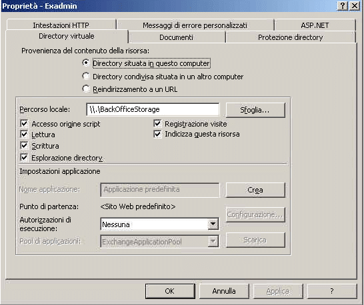Screen dimensions: 364x305
Task: Click the Sfoglia... browse button
Action: (x=255, y=110)
